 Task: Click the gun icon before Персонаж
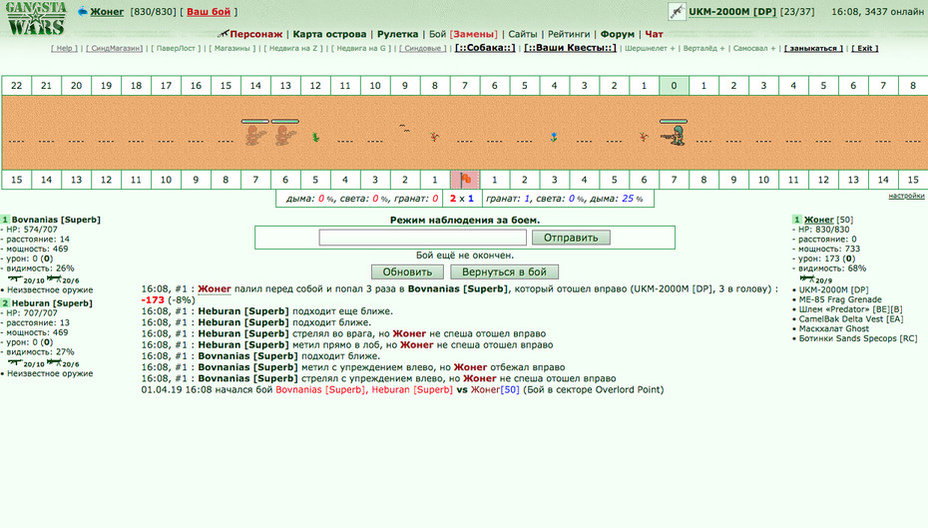pos(224,34)
